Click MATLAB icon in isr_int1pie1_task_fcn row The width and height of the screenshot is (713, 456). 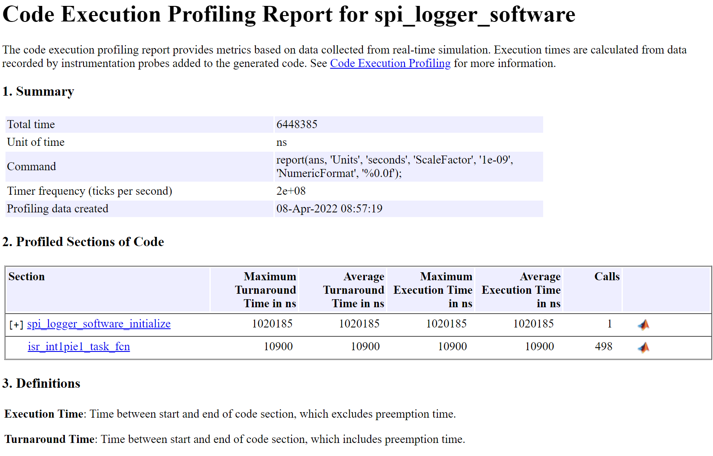tap(643, 347)
